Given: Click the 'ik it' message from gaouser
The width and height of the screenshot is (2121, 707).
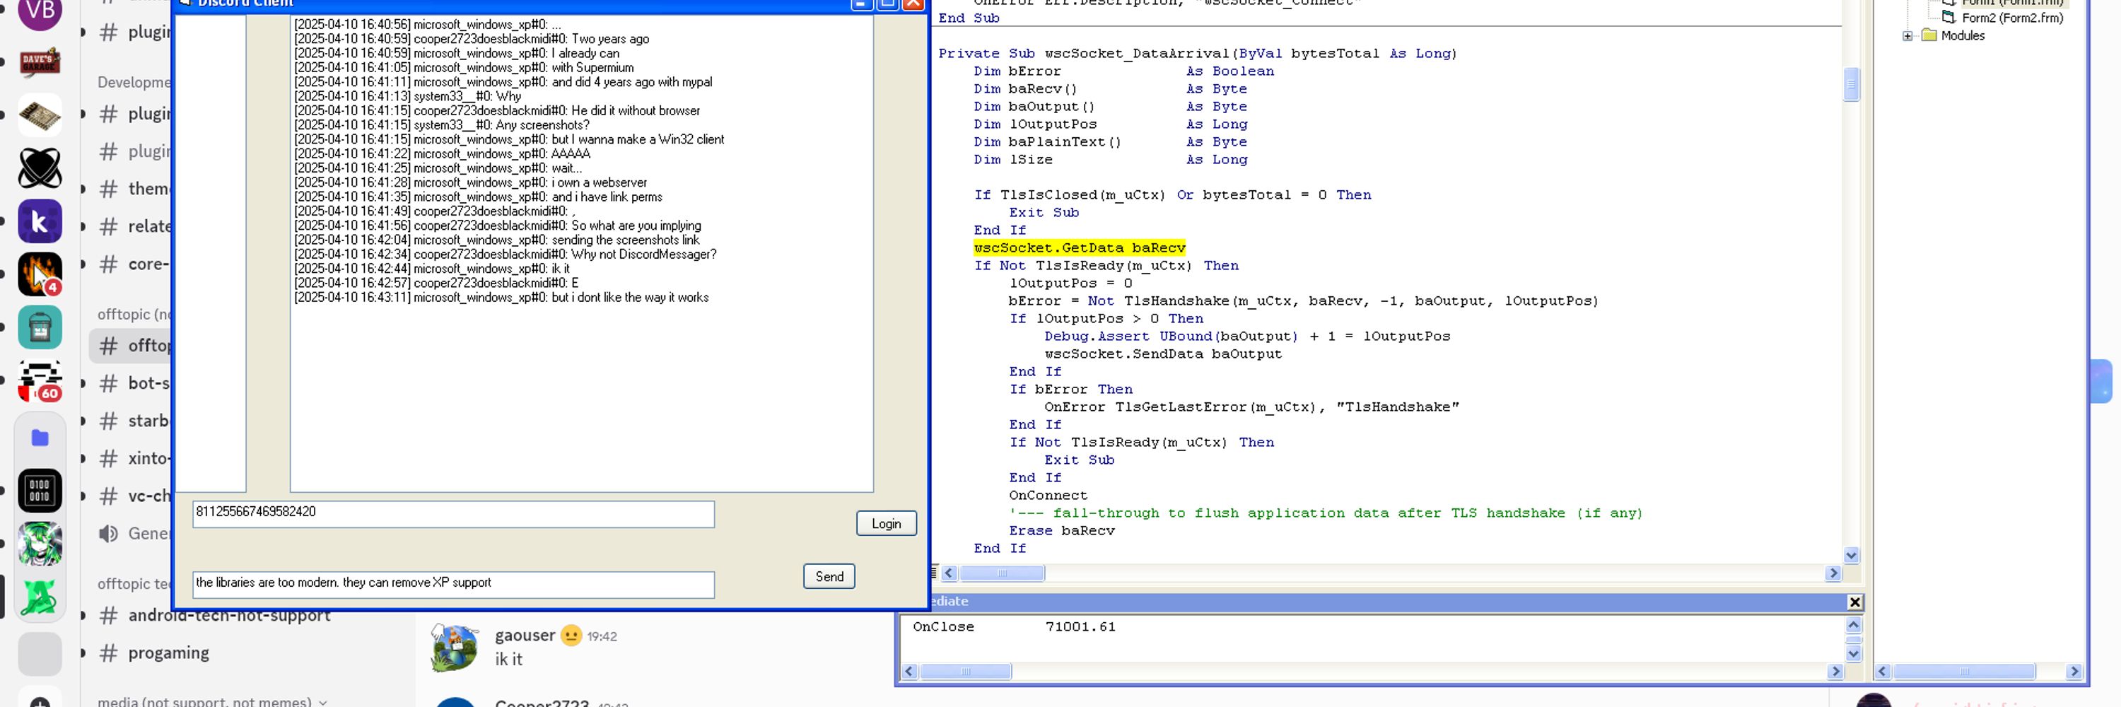Looking at the screenshot, I should (509, 659).
